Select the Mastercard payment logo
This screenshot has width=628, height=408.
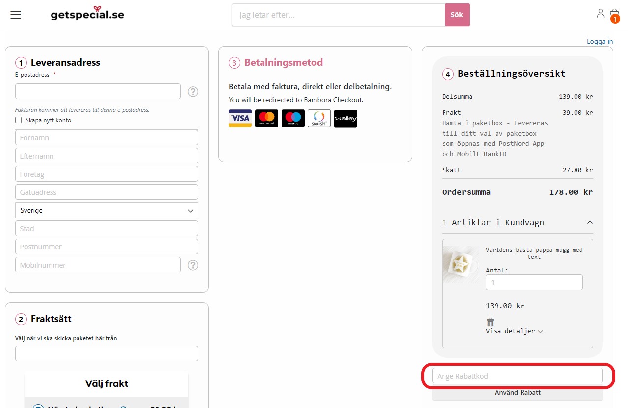(266, 118)
